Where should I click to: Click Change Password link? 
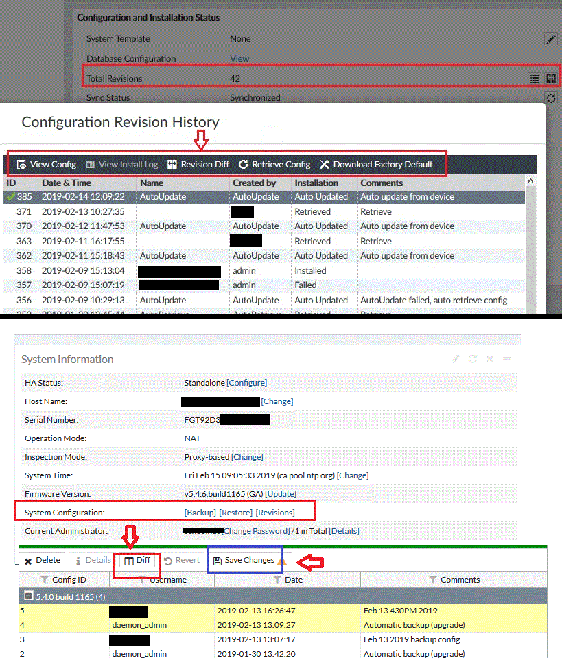tap(257, 531)
